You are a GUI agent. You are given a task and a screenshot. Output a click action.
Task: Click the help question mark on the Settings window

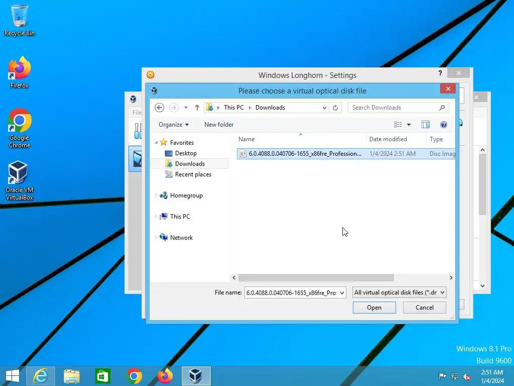[440, 73]
